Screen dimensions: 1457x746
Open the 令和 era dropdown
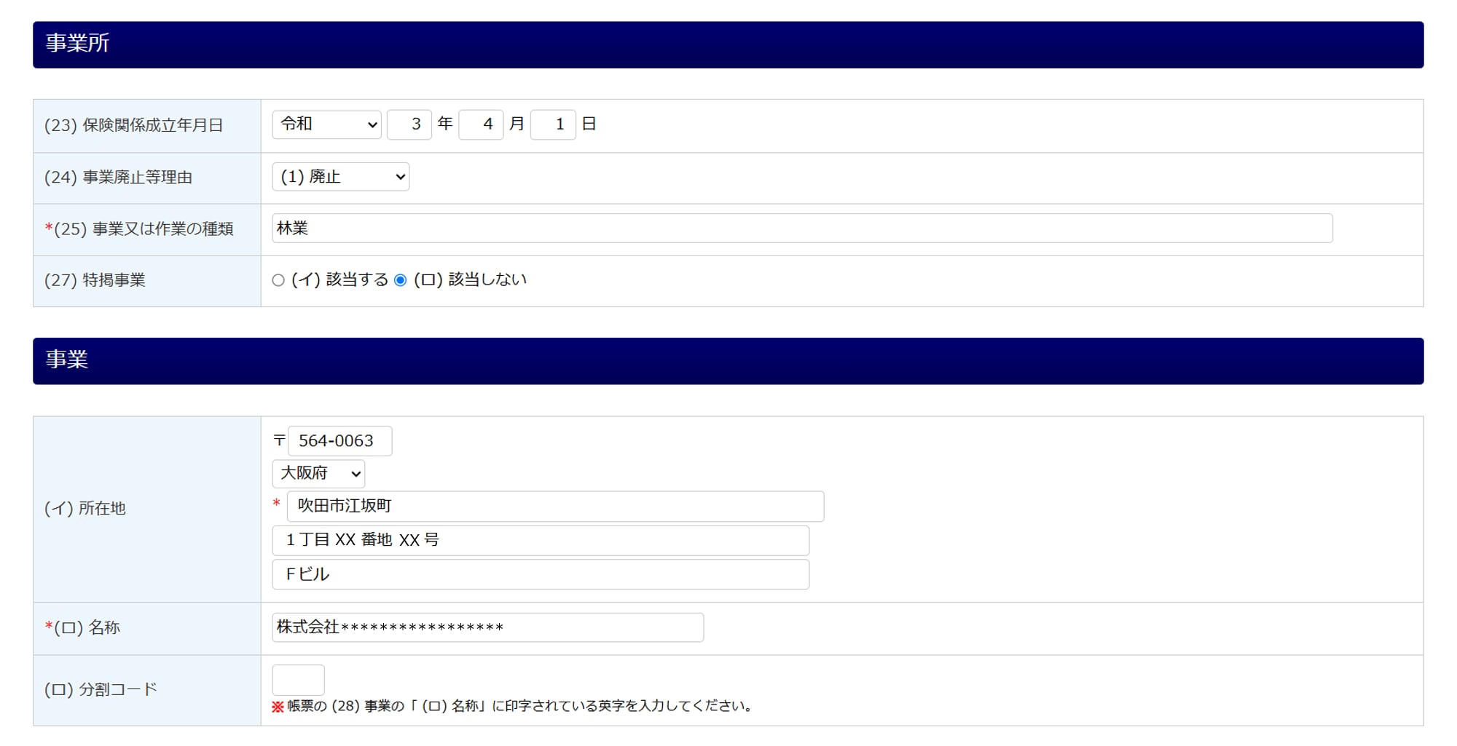pos(326,124)
